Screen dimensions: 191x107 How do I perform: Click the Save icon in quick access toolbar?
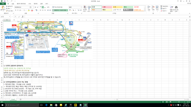pyautogui.click(x=5, y=1)
